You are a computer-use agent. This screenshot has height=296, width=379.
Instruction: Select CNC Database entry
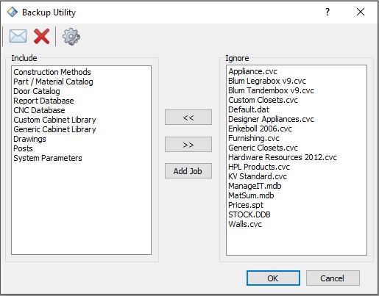39,110
